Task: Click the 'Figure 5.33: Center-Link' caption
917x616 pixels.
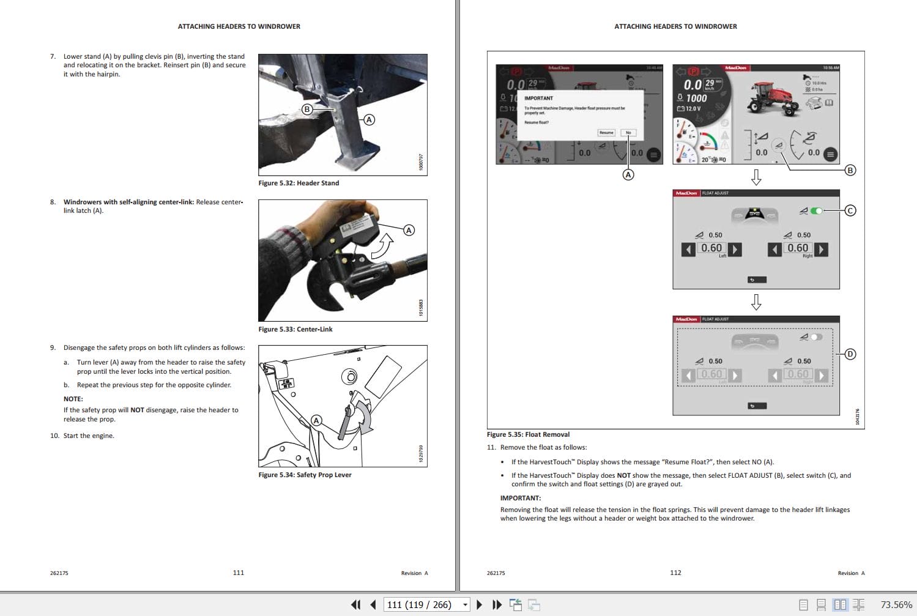Action: coord(295,329)
